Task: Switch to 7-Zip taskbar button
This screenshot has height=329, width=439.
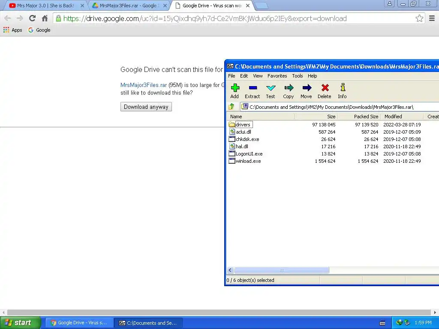Action: click(x=148, y=323)
